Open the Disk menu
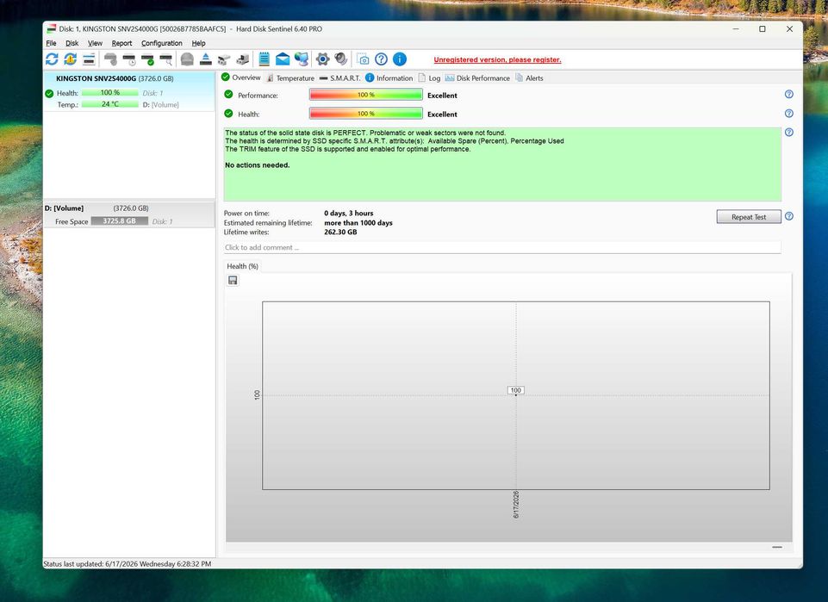This screenshot has width=828, height=602. 72,43
